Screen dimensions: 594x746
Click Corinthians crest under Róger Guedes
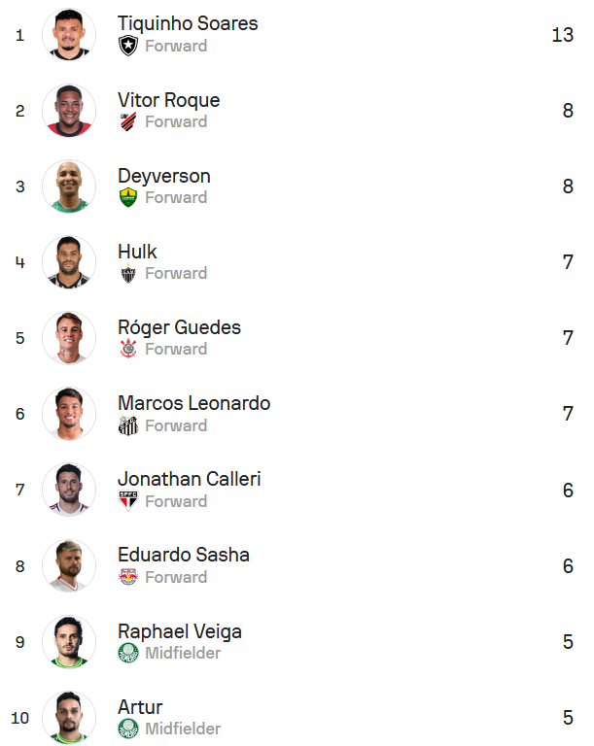coord(128,349)
